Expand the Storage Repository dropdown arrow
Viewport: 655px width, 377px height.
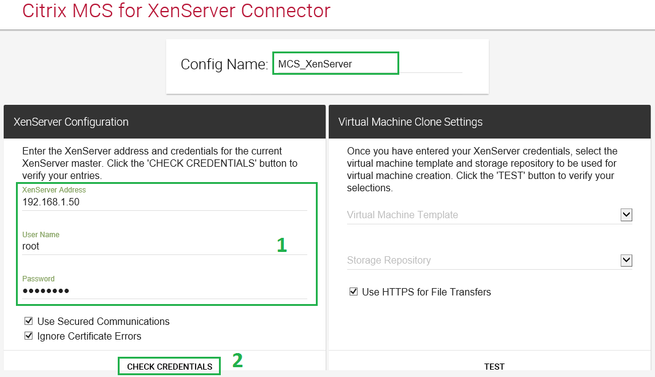626,260
